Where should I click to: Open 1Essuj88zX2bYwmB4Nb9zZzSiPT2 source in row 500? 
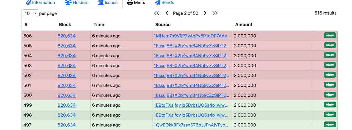pos(191,95)
